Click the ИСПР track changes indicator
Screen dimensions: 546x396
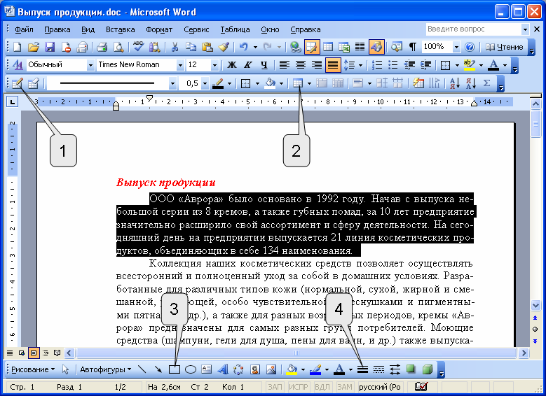tap(298, 387)
